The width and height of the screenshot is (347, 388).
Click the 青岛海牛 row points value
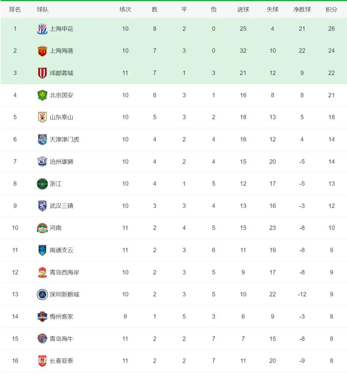[331, 339]
